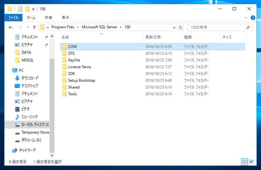
Task: Switch to large icons view layout
Action: pyautogui.click(x=252, y=161)
